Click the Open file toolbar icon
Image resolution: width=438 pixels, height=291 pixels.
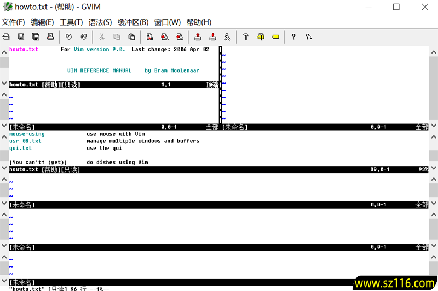(6, 37)
